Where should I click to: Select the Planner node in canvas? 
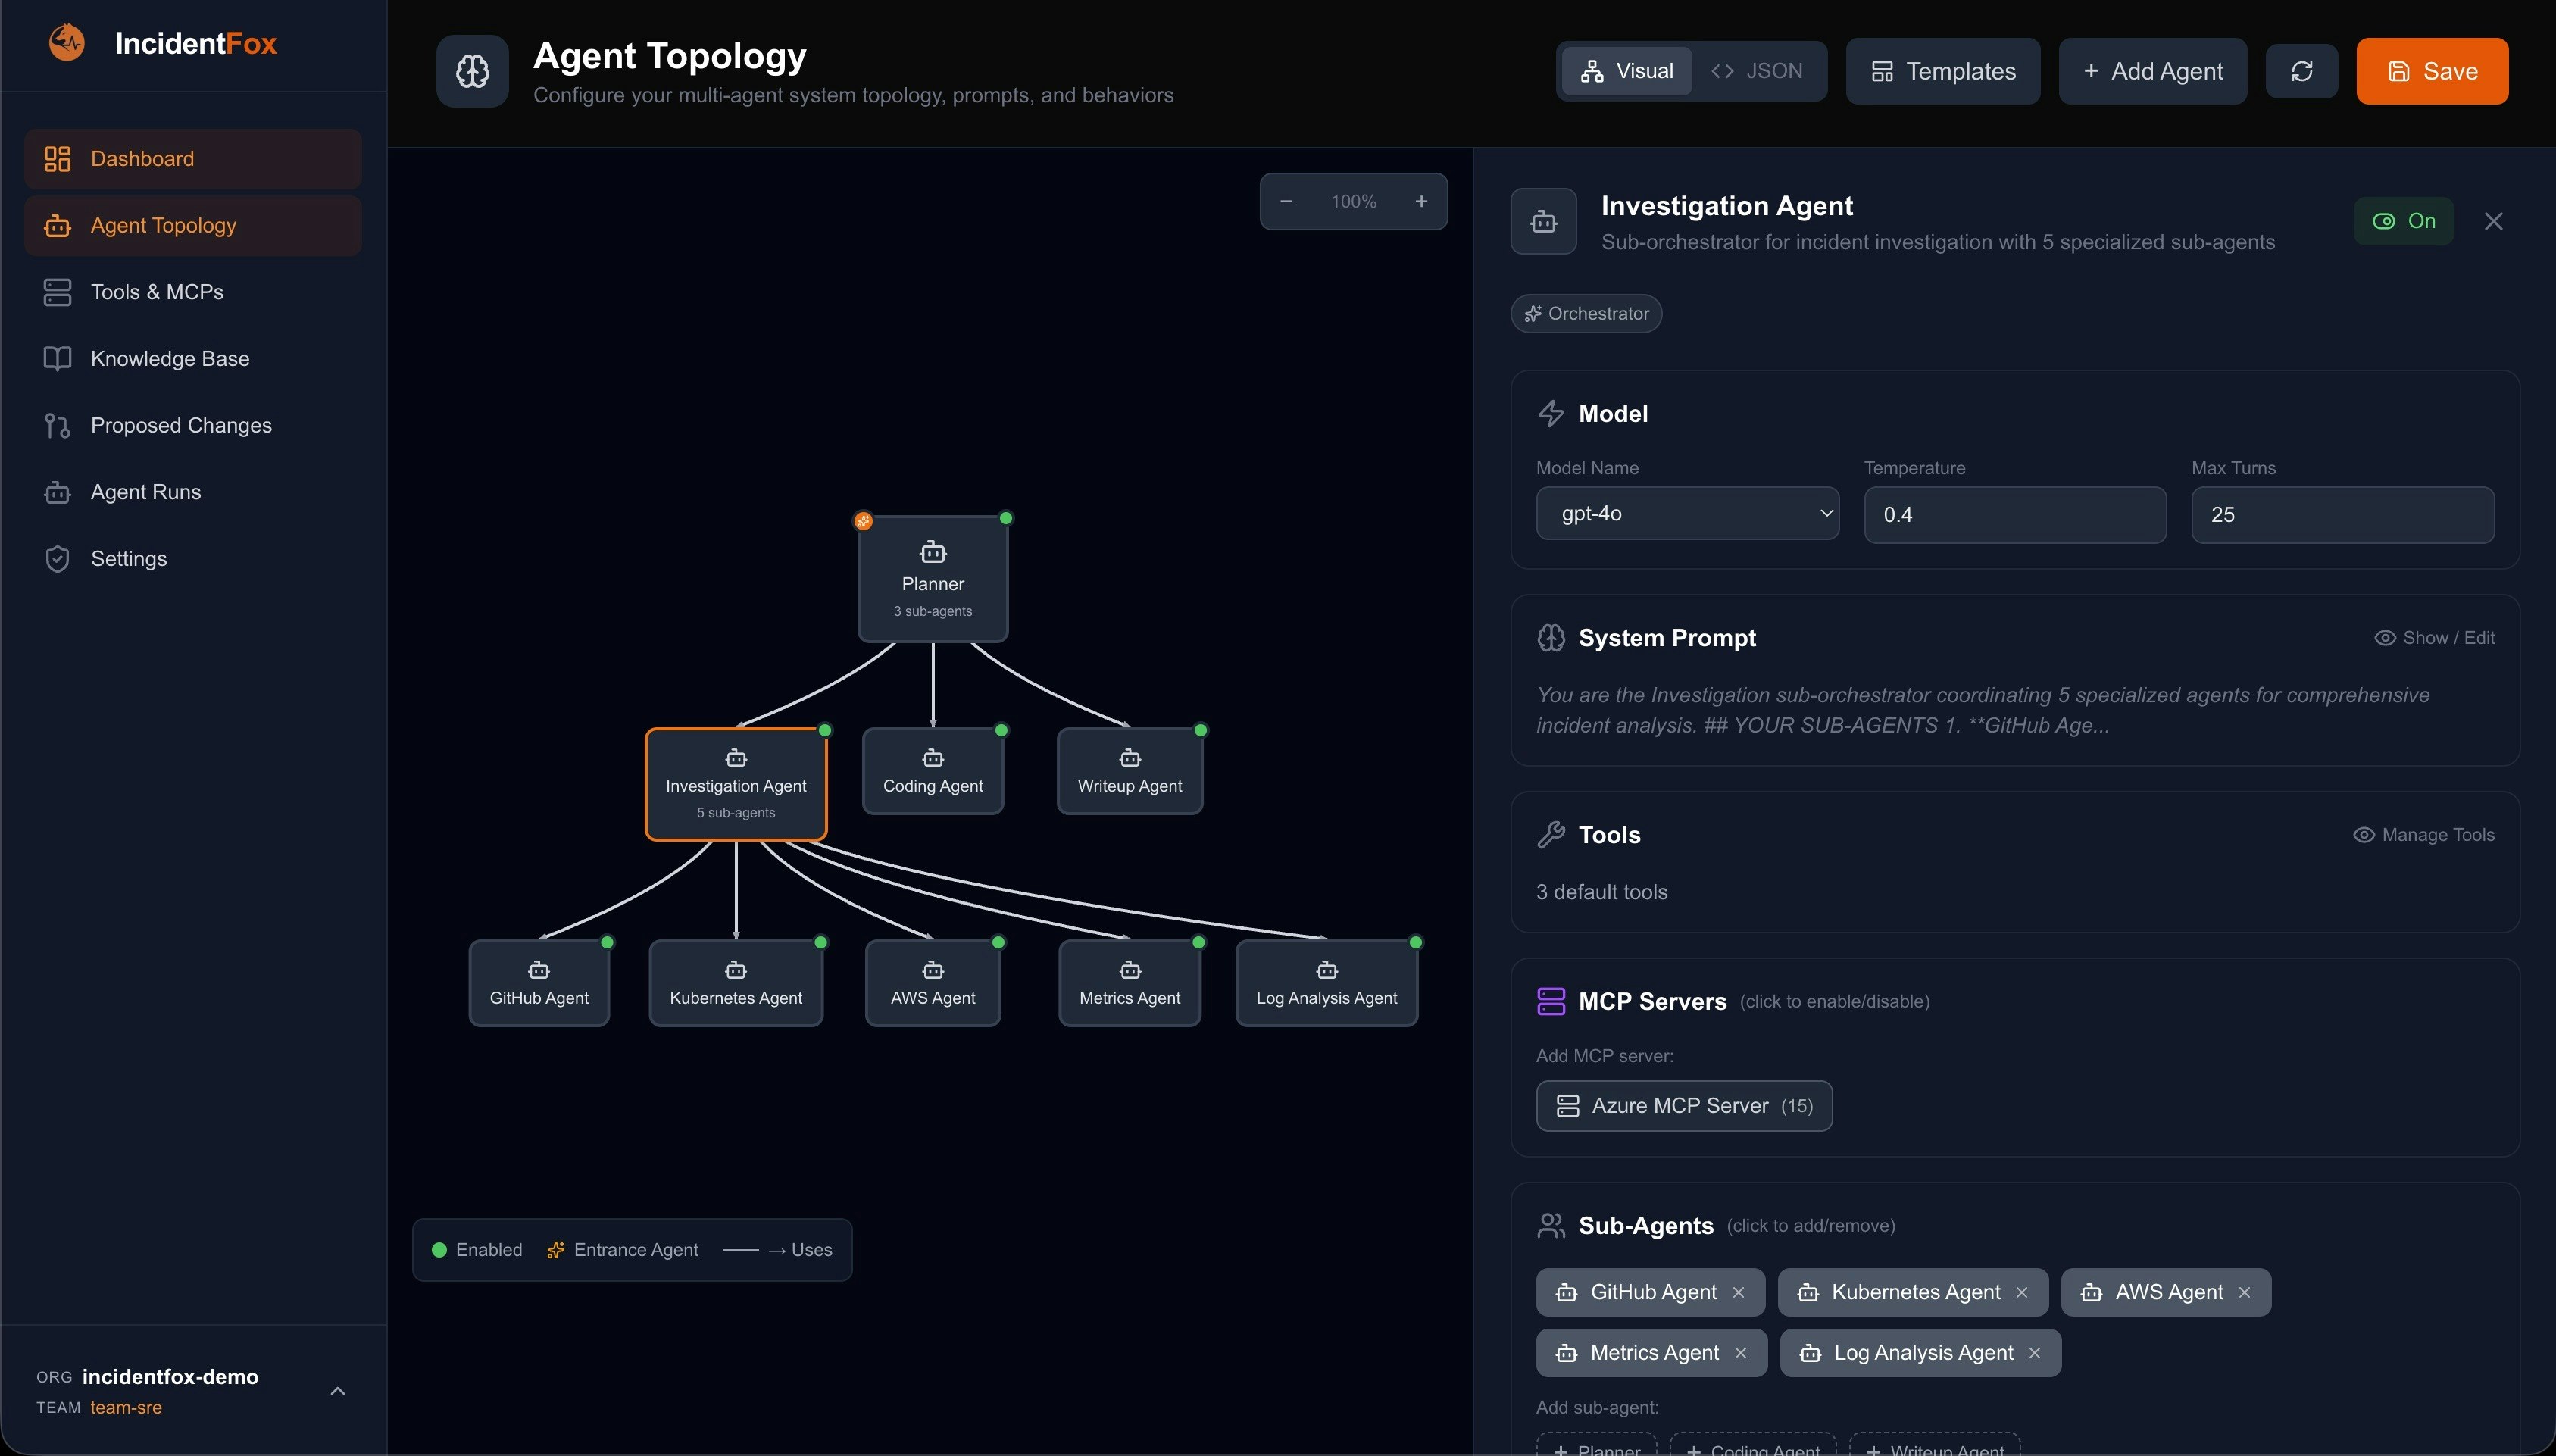[x=932, y=579]
